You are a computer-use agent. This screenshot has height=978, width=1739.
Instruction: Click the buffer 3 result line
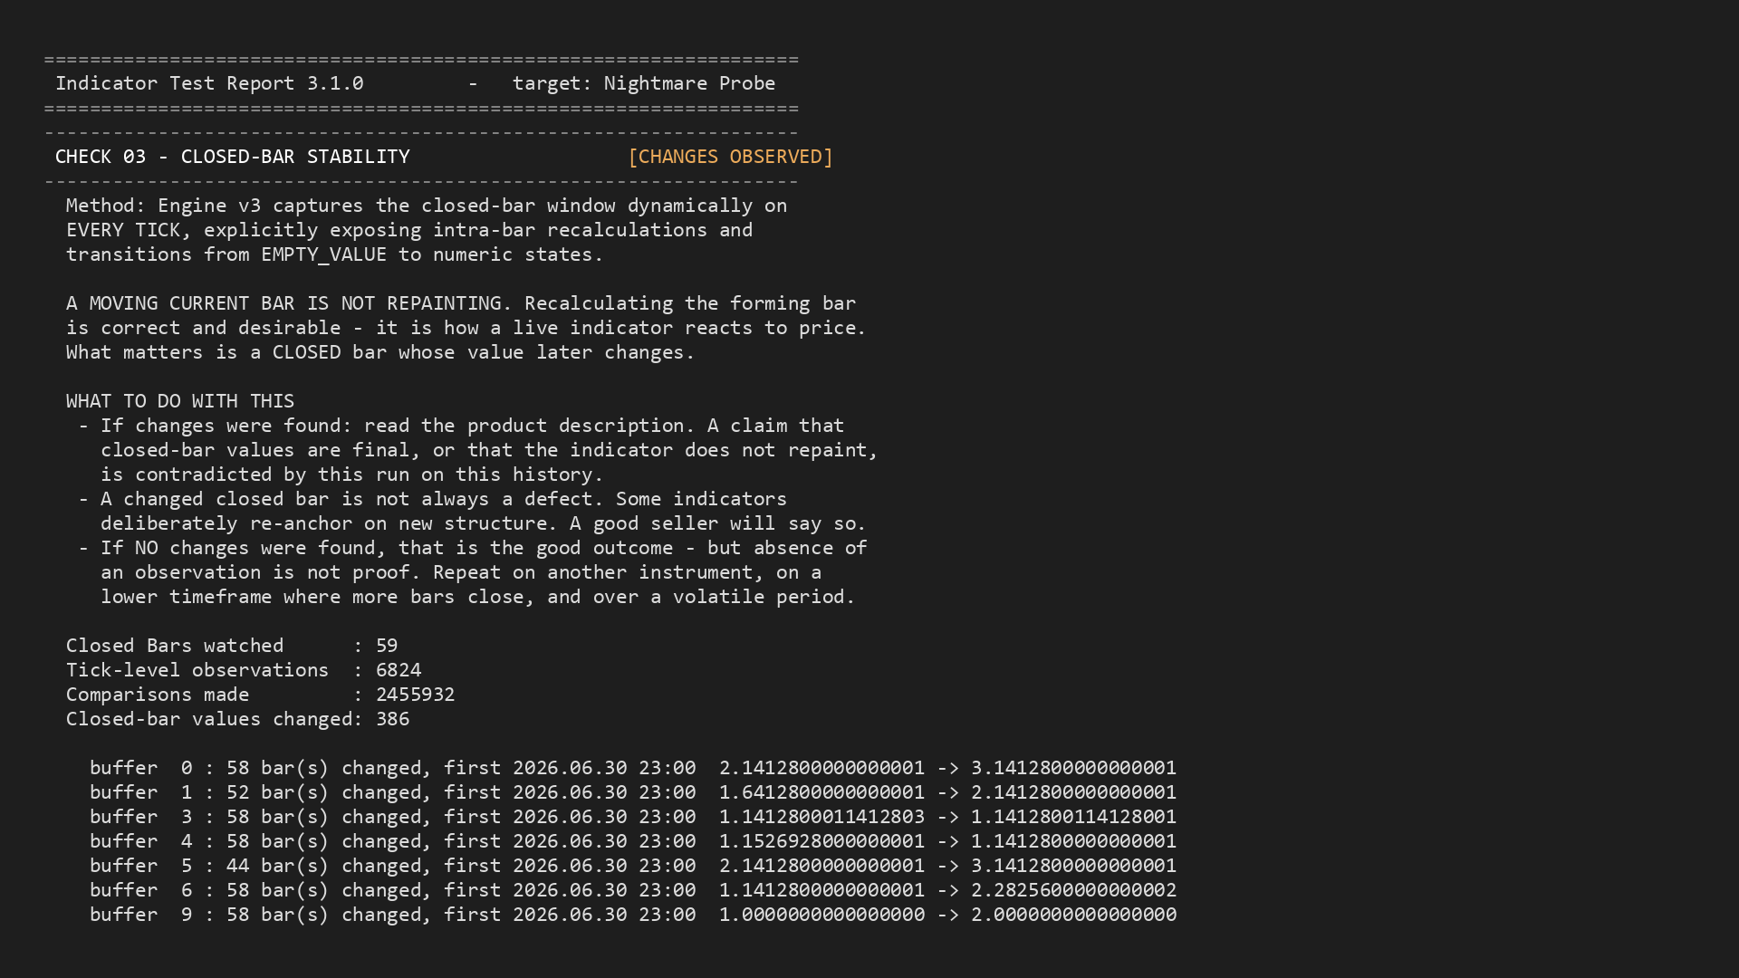pos(633,817)
